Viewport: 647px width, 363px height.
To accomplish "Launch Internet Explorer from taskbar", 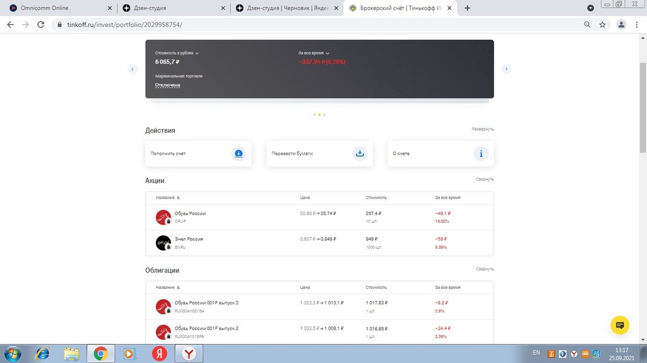I will click(42, 354).
